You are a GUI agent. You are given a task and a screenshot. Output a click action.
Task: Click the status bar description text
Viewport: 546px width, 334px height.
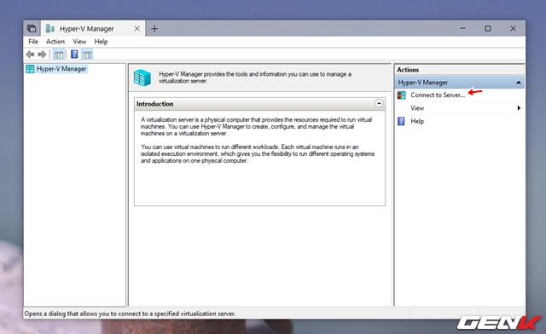(x=130, y=314)
